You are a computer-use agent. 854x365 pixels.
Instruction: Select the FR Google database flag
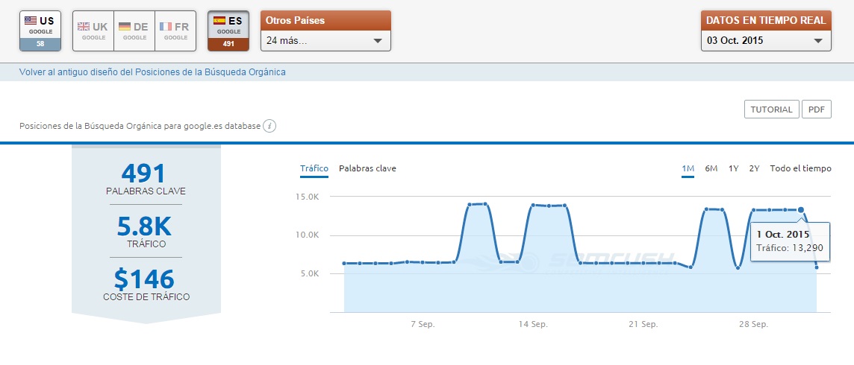pos(175,31)
